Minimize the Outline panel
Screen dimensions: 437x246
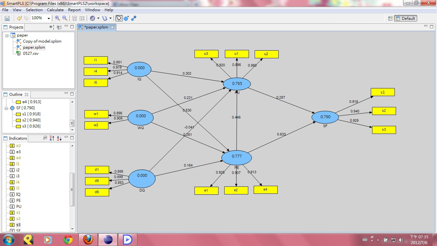pyautogui.click(x=66, y=94)
